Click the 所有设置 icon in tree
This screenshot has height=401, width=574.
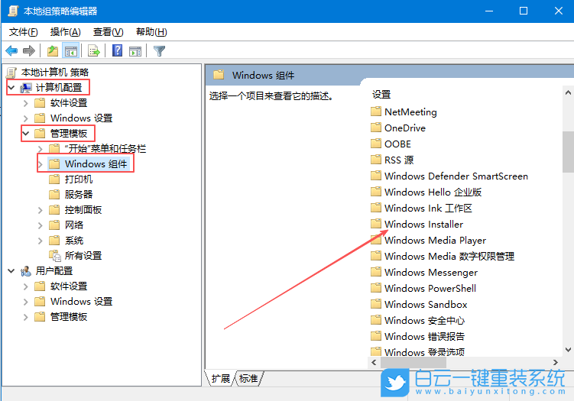tap(54, 256)
